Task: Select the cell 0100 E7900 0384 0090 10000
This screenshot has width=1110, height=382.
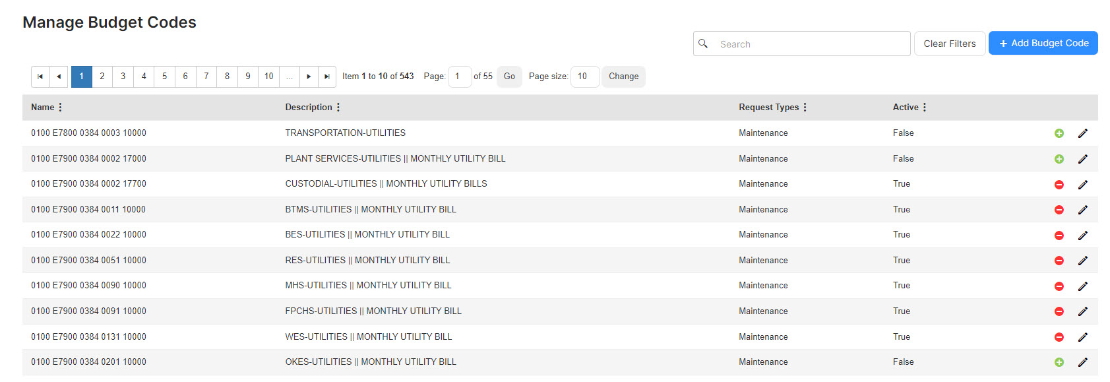Action: click(x=88, y=286)
